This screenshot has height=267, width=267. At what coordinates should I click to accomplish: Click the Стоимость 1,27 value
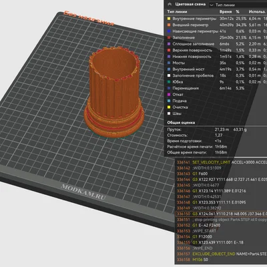click(218, 136)
